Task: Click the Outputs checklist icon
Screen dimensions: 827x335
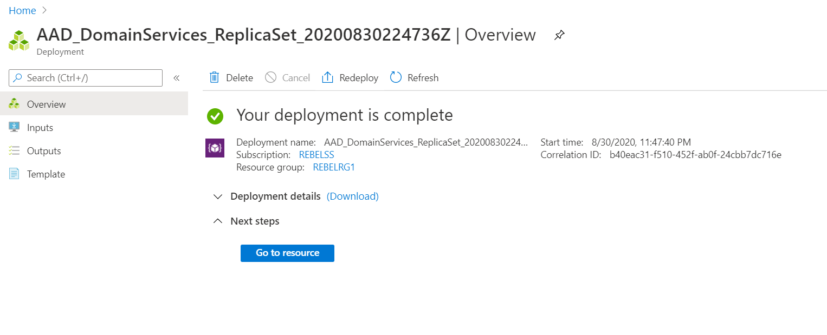Action: tap(14, 150)
